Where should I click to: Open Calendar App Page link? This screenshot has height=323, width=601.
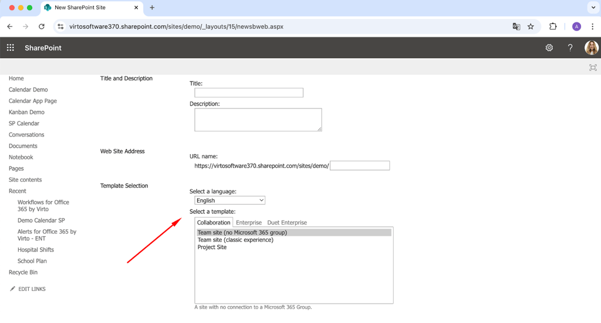click(x=33, y=101)
